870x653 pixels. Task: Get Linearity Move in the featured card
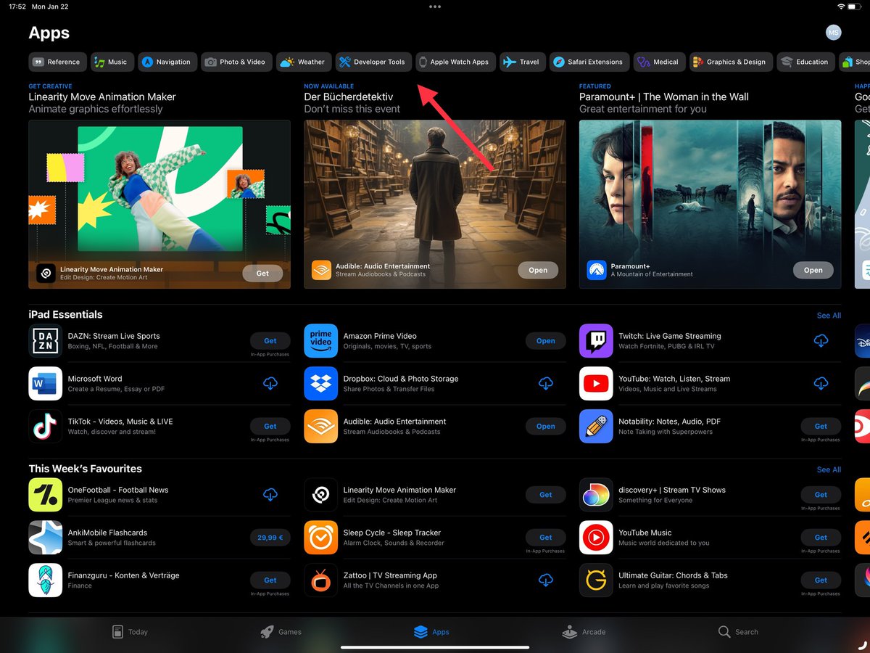pos(262,273)
